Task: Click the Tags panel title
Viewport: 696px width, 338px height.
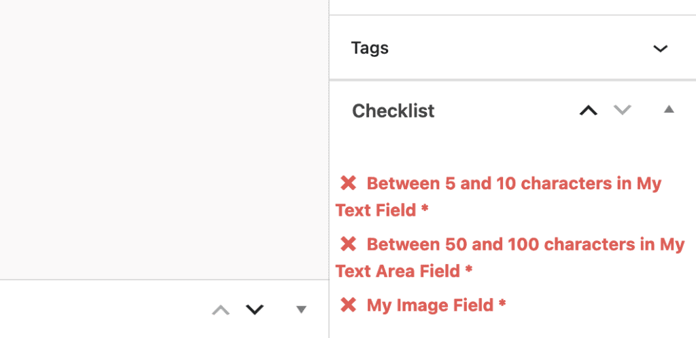Action: click(370, 48)
